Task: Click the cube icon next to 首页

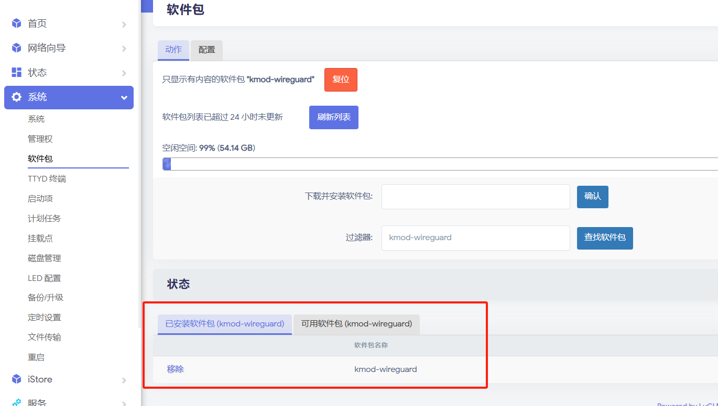Action: pos(17,24)
